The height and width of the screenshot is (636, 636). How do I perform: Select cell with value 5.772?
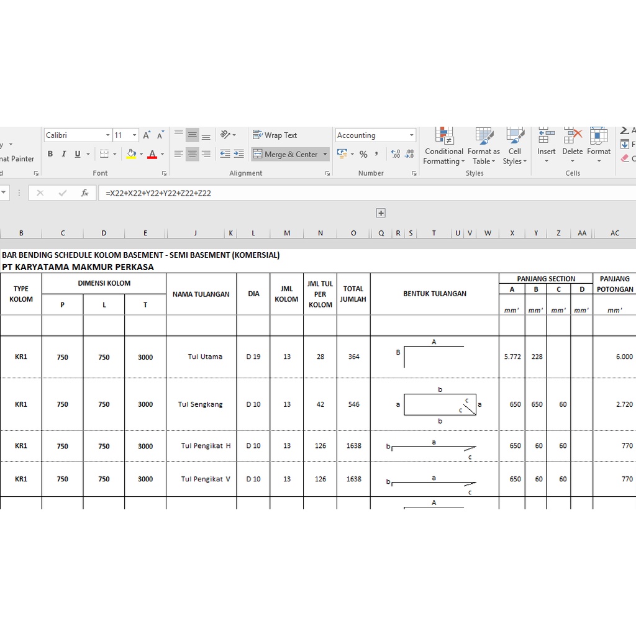pos(512,357)
